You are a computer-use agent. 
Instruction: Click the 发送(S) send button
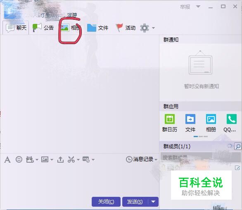pos(135,202)
